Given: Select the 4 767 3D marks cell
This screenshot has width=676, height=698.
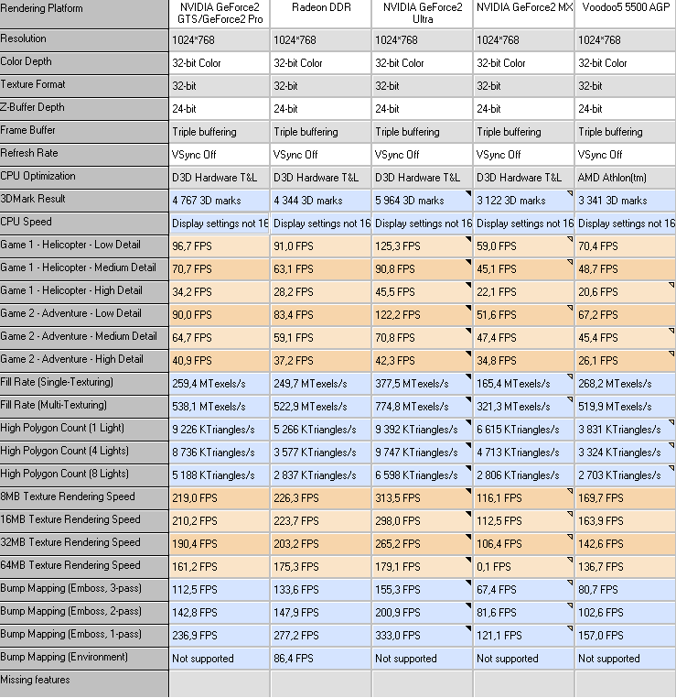Looking at the screenshot, I should coord(220,201).
